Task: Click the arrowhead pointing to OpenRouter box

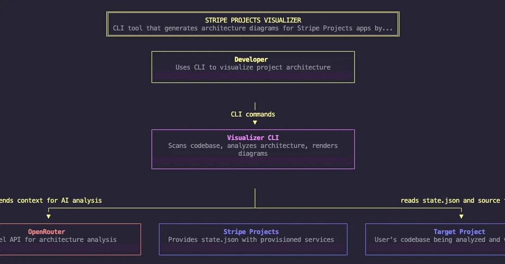Action: (49, 217)
